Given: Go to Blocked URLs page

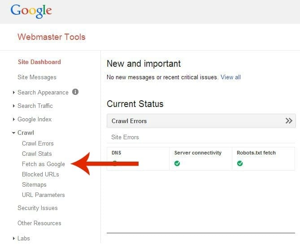Looking at the screenshot, I should (x=40, y=174).
